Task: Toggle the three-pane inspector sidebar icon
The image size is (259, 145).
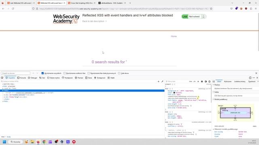Action: click(214, 81)
